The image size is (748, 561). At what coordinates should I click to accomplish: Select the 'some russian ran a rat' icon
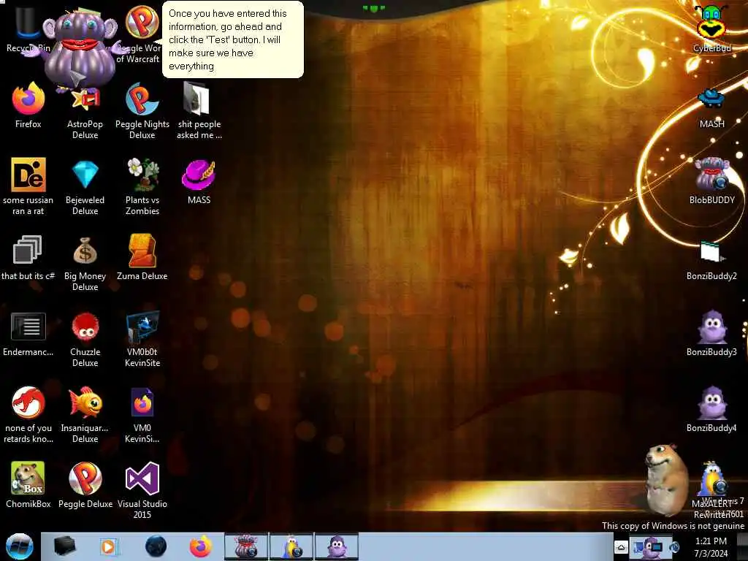(x=28, y=187)
